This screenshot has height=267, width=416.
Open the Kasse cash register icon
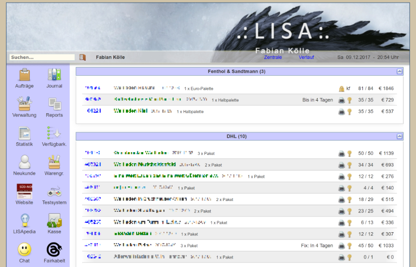[54, 221]
